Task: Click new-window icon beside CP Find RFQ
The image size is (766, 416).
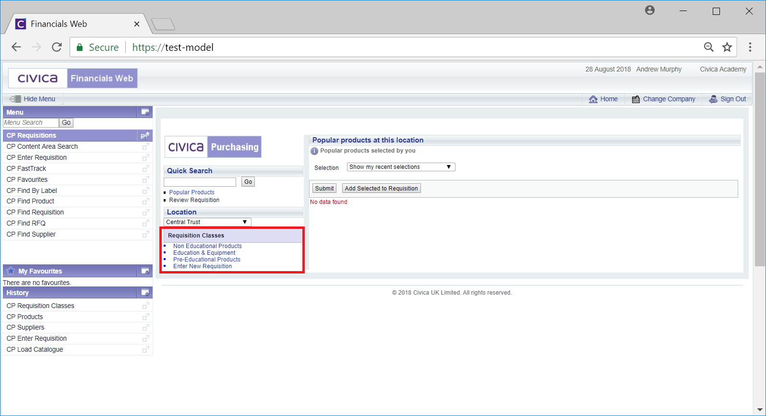Action: 145,223
